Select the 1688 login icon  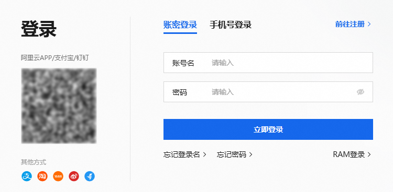tap(58, 176)
